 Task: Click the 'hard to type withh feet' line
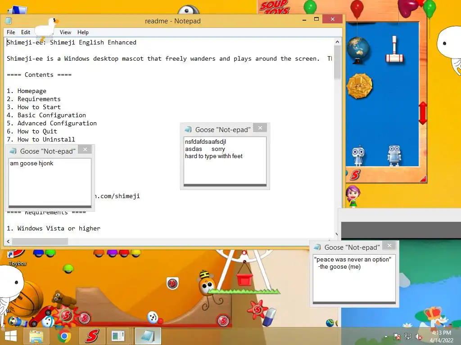click(214, 156)
